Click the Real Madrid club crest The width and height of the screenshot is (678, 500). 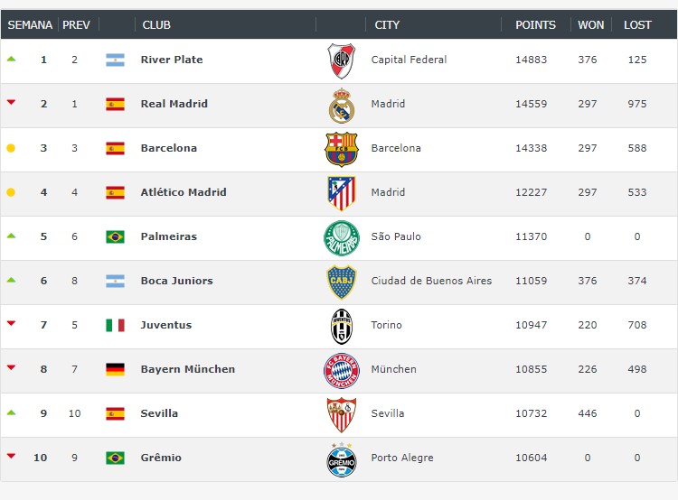[341, 105]
